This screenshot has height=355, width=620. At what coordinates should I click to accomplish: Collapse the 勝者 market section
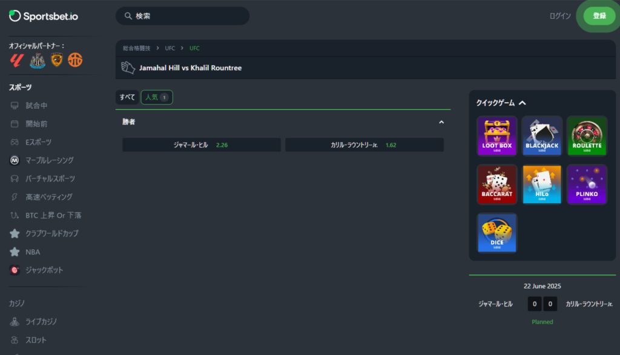tap(441, 122)
